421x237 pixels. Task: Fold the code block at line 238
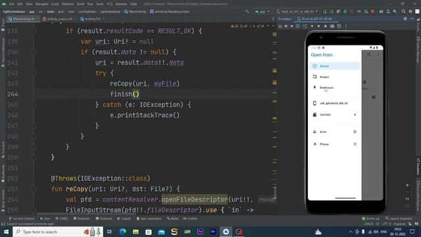coord(34,31)
